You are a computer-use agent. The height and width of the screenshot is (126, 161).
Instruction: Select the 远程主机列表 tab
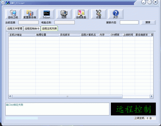point(49,29)
